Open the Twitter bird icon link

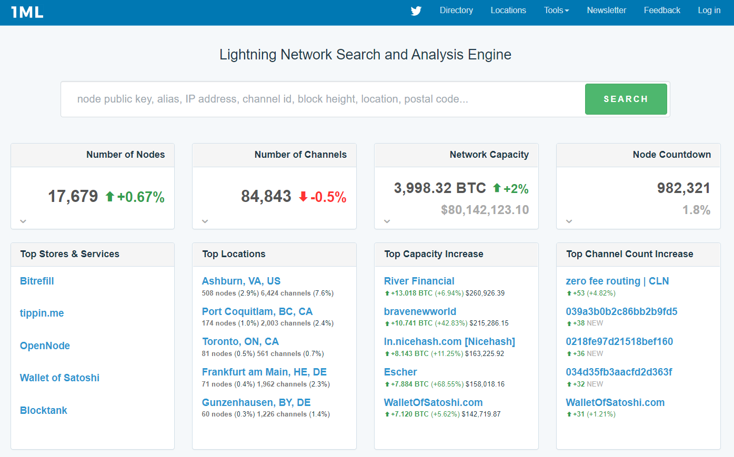click(x=416, y=11)
